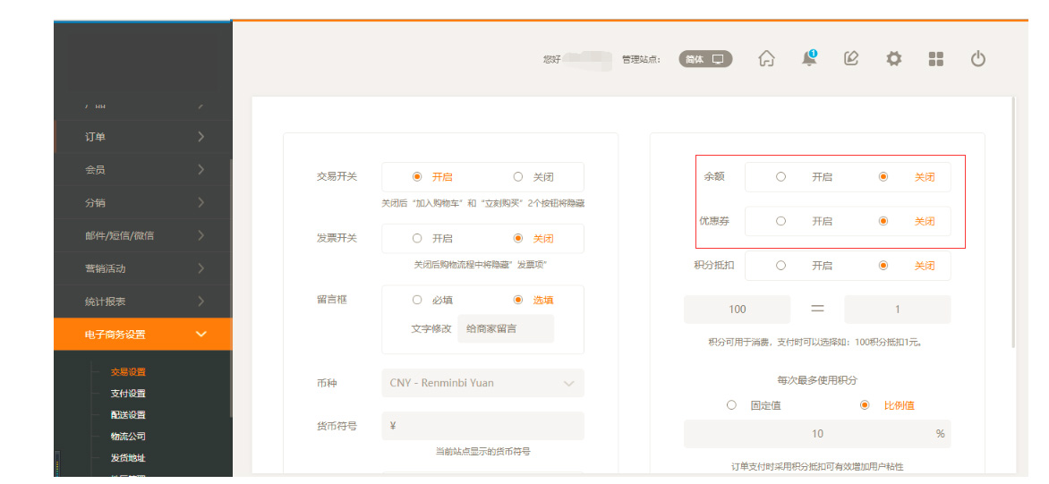Open 物流公司 submenu item
The height and width of the screenshot is (484, 1049).
(x=128, y=437)
